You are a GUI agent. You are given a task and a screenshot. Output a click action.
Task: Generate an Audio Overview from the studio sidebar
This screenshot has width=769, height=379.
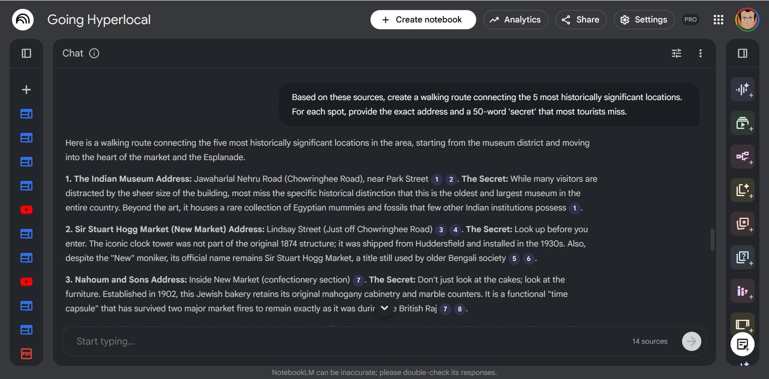(x=742, y=89)
